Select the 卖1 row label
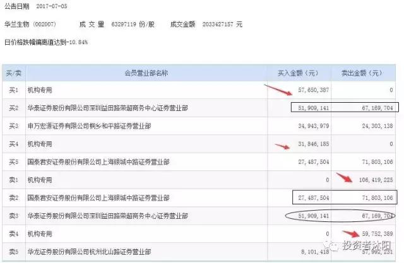The height and width of the screenshot is (263, 404). [x=14, y=180]
